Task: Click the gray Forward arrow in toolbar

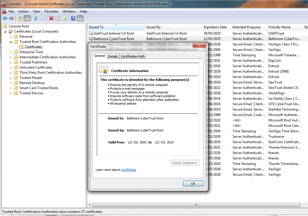Action: (11, 18)
